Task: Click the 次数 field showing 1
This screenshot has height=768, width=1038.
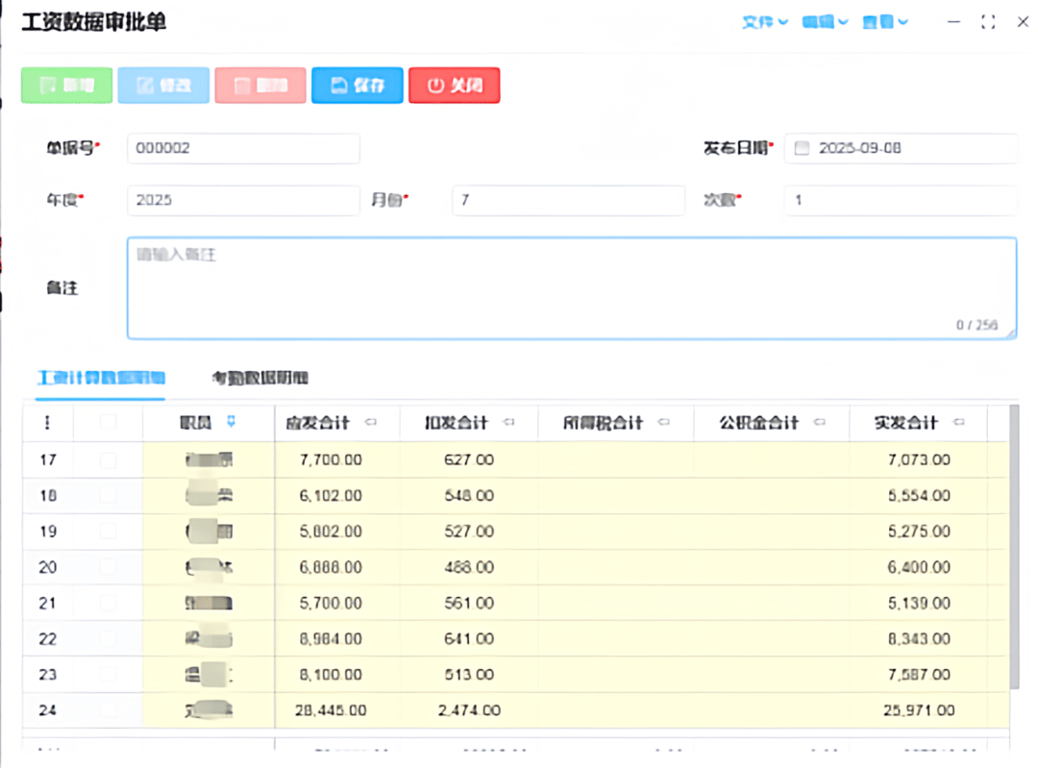Action: 901,200
